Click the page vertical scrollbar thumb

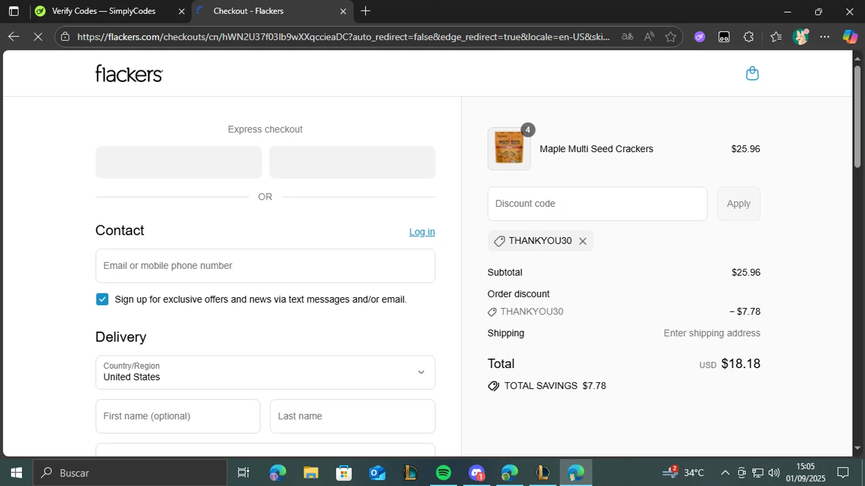[x=857, y=116]
